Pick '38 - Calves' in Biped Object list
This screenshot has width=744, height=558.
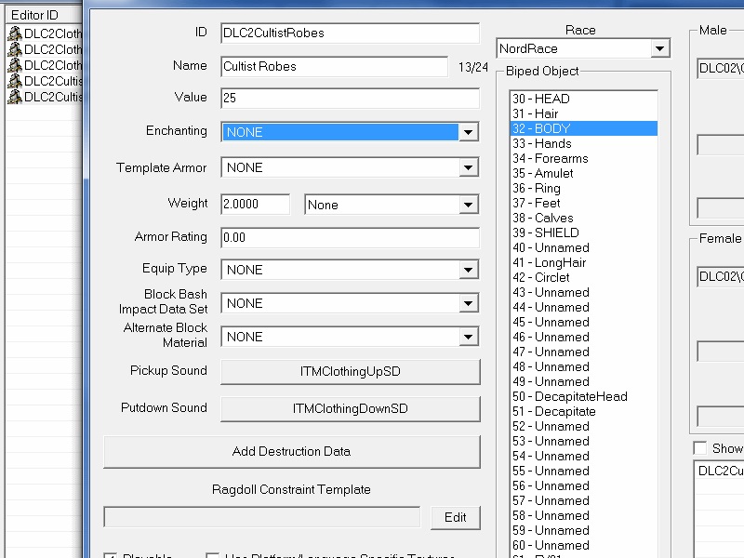(584, 218)
